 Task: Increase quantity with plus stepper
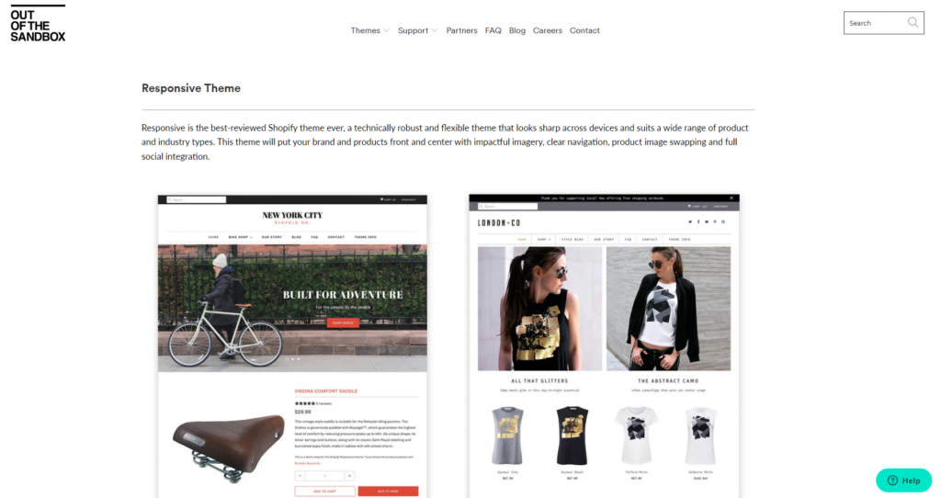click(349, 476)
